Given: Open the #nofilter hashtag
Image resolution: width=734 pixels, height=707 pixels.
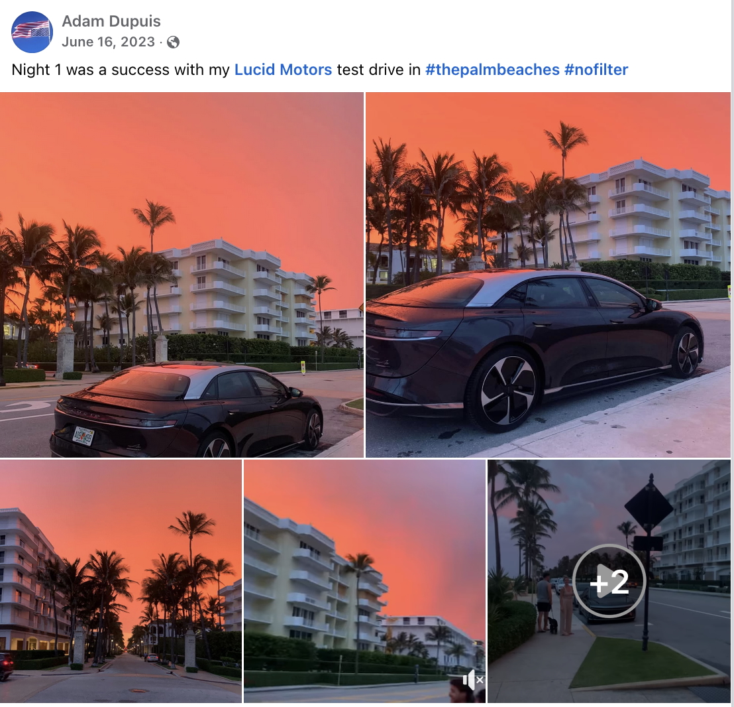Looking at the screenshot, I should pyautogui.click(x=596, y=70).
